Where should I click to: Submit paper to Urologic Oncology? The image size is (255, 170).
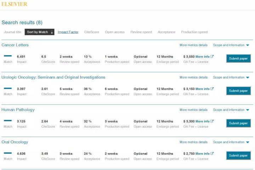(238, 91)
